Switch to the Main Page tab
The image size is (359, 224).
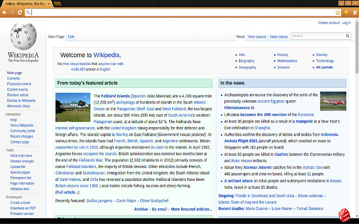[56, 36]
